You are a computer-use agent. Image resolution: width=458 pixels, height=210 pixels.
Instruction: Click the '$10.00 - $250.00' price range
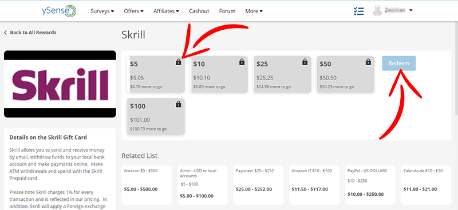coord(366,194)
